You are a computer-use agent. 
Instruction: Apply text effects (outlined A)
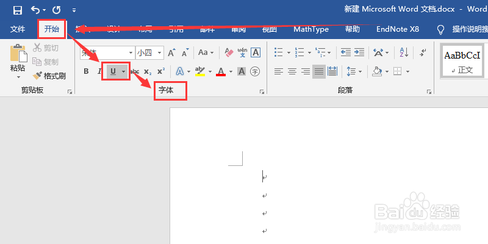pyautogui.click(x=179, y=71)
